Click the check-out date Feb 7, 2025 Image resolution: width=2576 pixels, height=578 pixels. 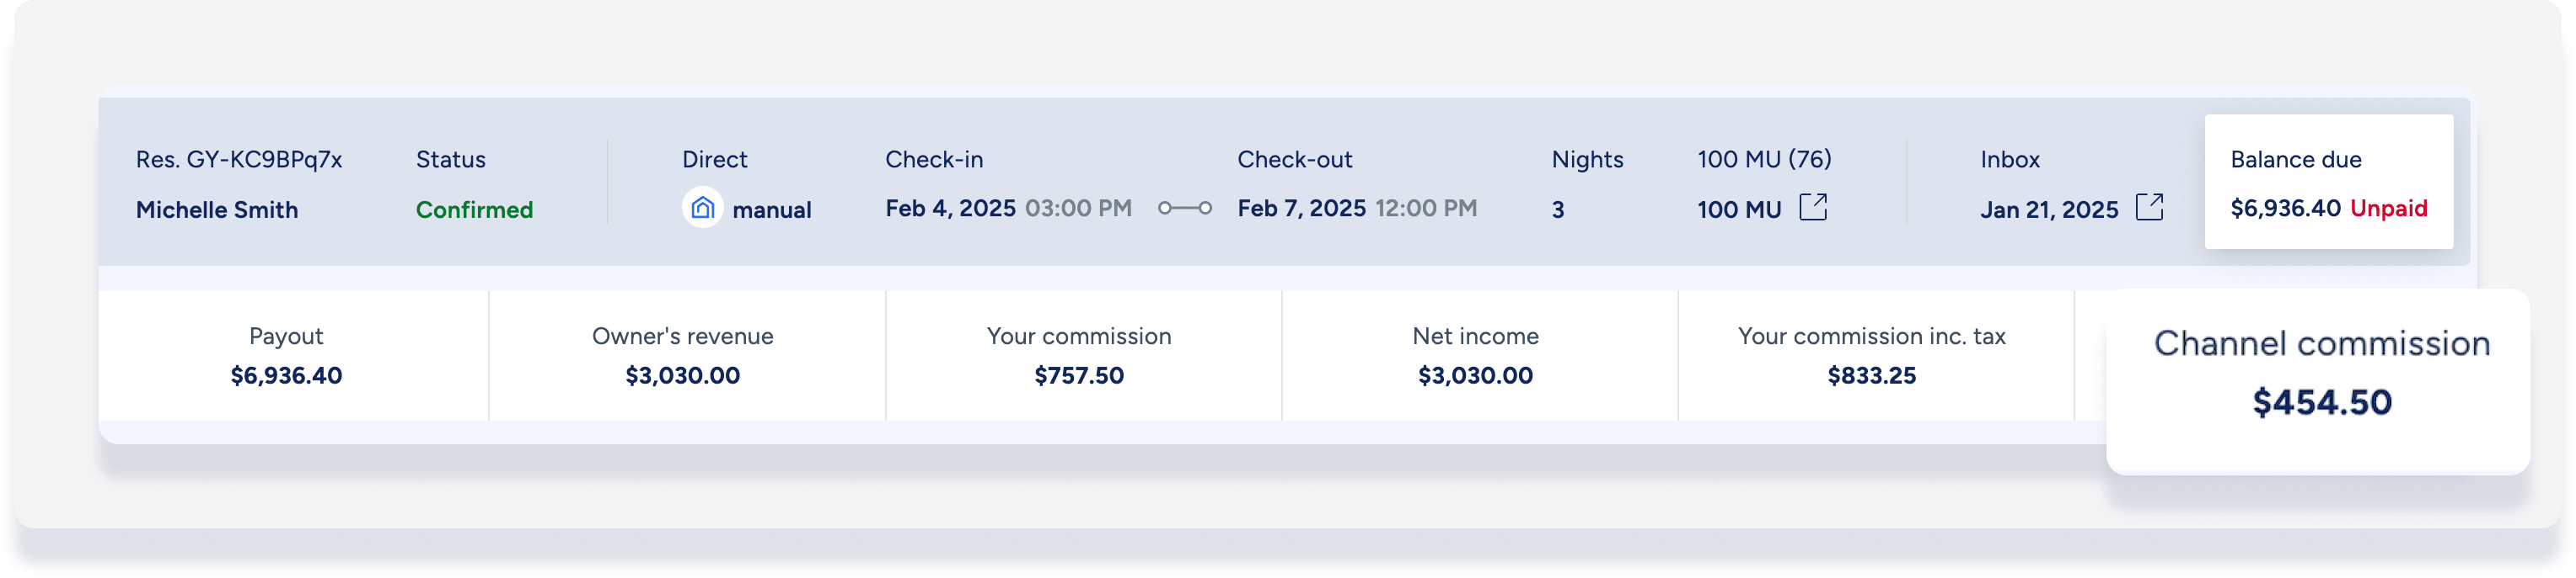pyautogui.click(x=1301, y=209)
